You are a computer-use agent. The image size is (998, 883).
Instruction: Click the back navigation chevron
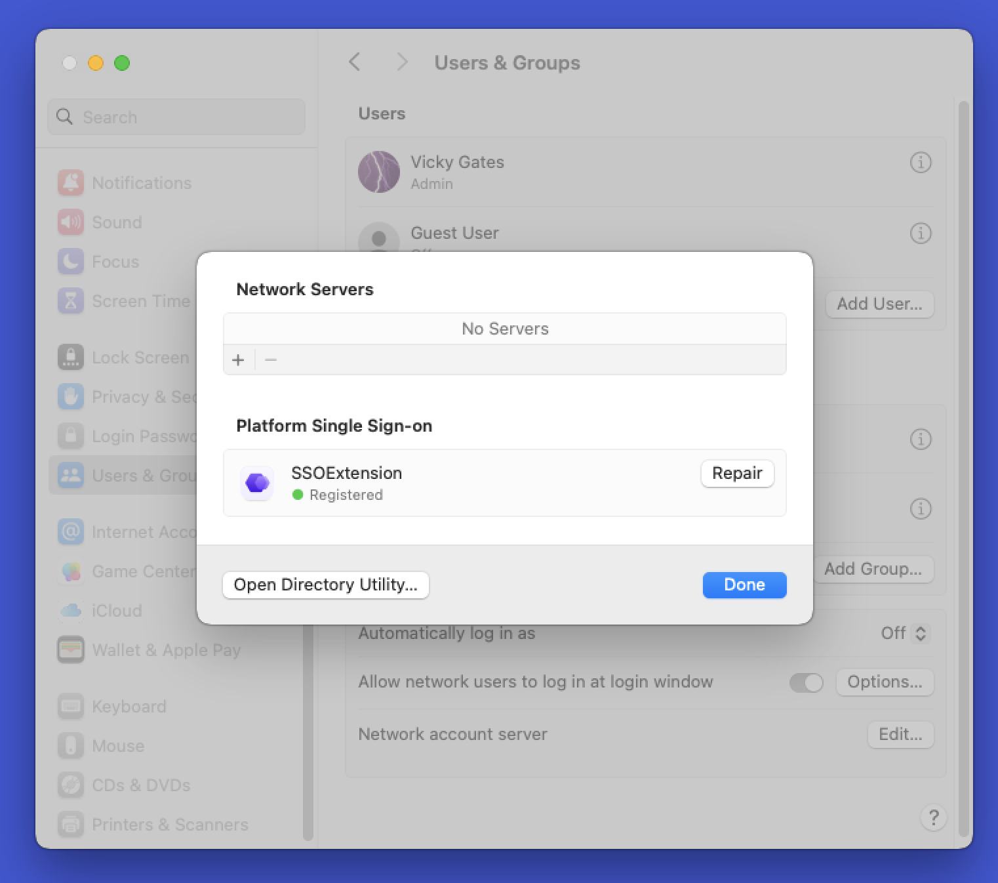click(355, 62)
